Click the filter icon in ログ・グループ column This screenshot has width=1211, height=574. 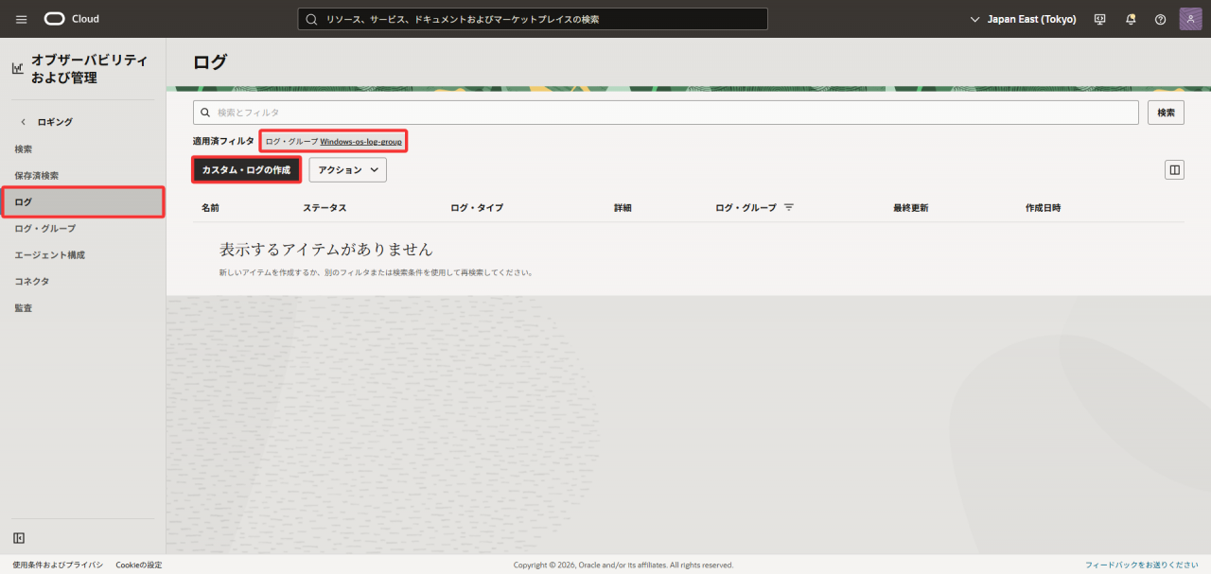(788, 207)
